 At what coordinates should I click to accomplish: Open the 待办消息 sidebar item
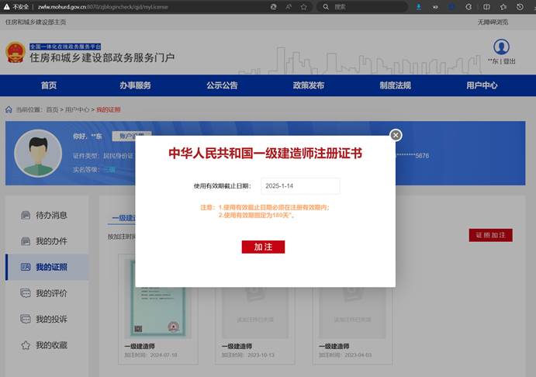tap(51, 215)
